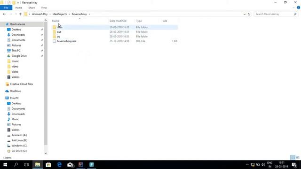Click New folder icon in title bar

14,3
